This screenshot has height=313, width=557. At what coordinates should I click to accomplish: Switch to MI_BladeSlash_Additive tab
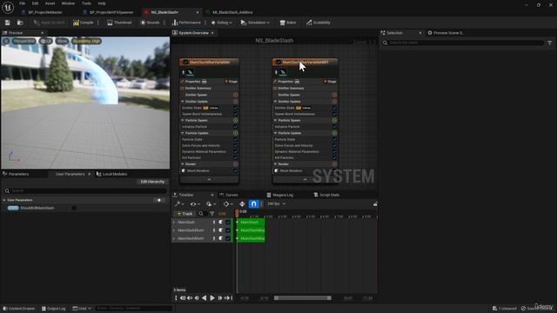click(232, 12)
